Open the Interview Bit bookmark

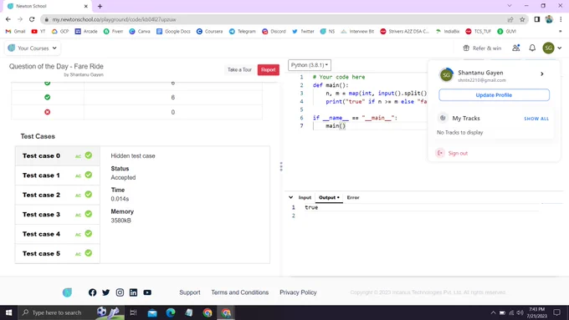357,32
